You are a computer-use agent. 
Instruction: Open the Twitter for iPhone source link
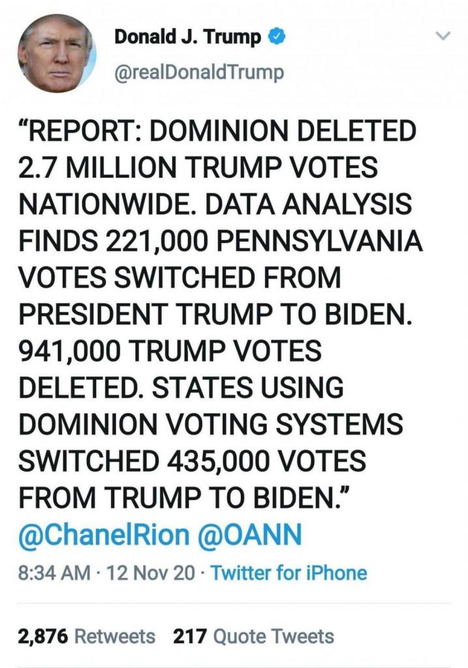[289, 573]
